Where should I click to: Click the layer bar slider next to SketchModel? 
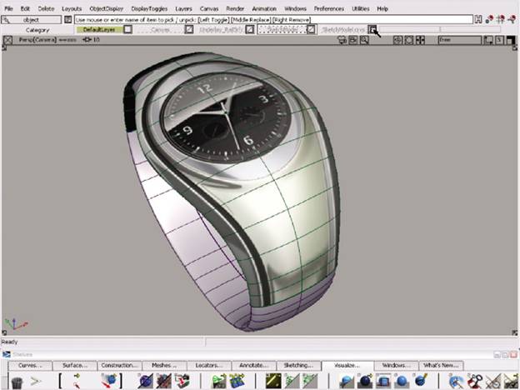pos(439,29)
